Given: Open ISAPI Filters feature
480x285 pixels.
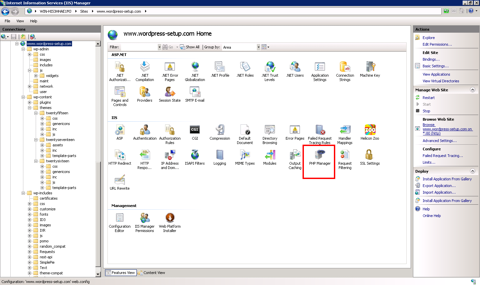Looking at the screenshot, I should pyautogui.click(x=195, y=158).
